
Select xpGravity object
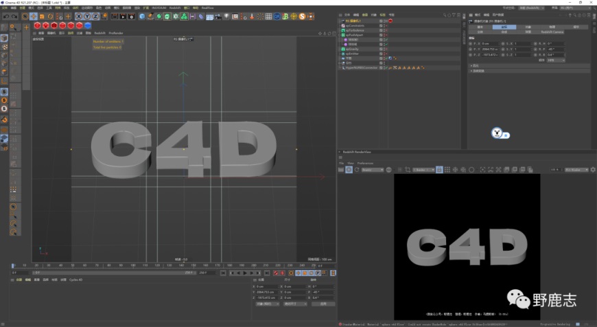point(352,49)
